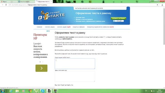Screen dimensions: 165x93
Task: Click banner title 'Оформление текста в рамочку'
Action: (93, 13)
